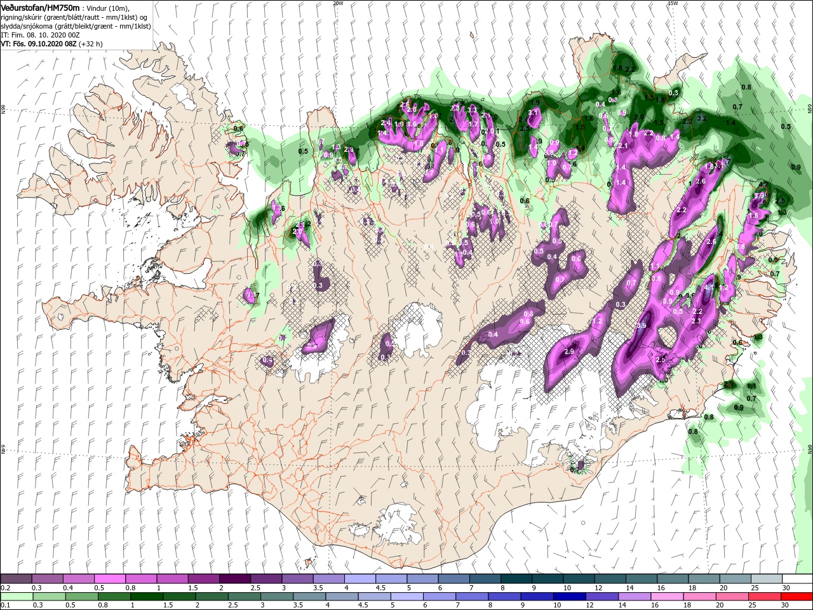Pick white top-row swatch above 30 mm

tap(797, 579)
